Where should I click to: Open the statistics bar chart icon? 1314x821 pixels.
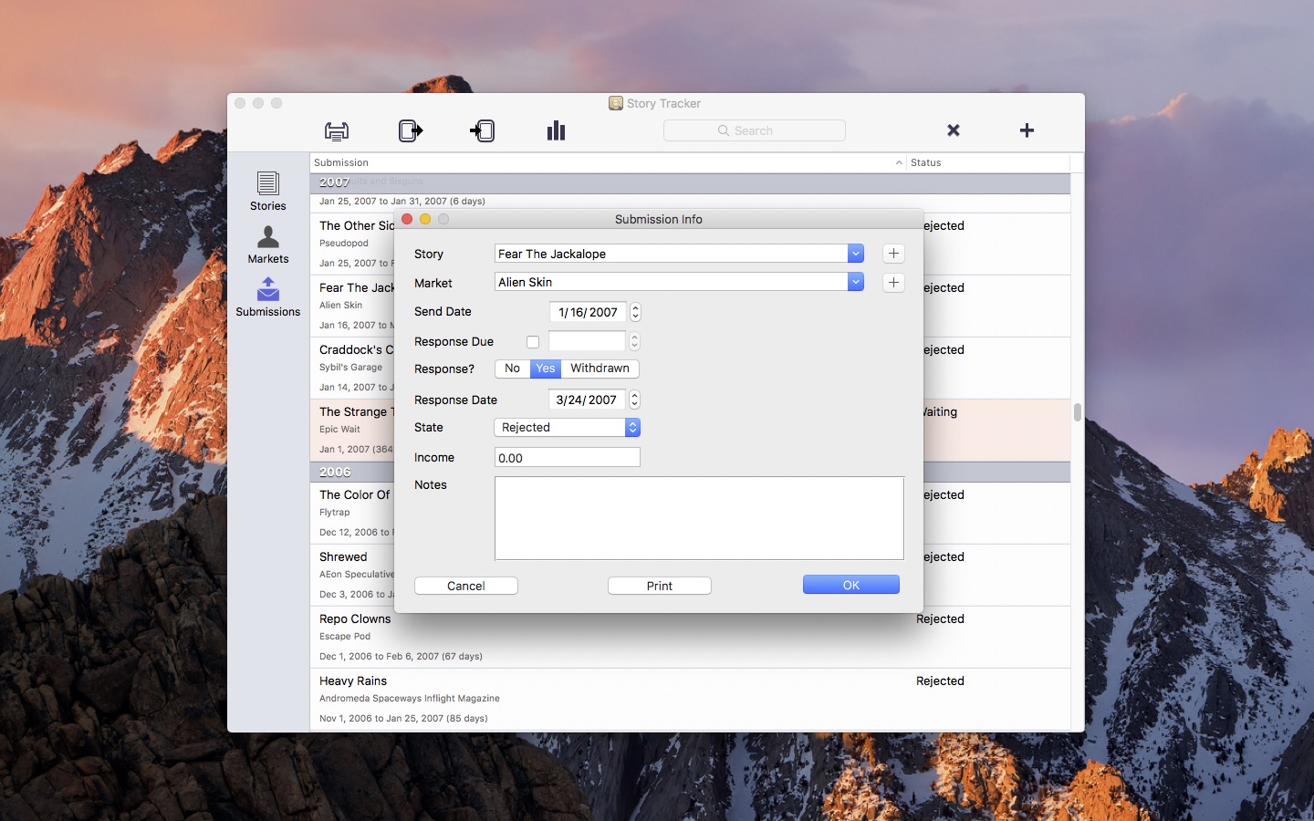[x=557, y=131]
